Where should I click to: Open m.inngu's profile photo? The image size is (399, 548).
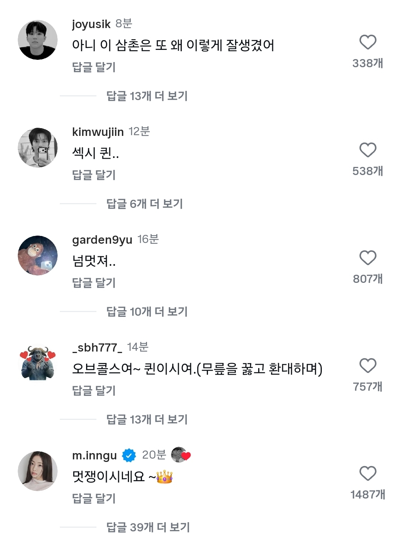click(x=38, y=471)
